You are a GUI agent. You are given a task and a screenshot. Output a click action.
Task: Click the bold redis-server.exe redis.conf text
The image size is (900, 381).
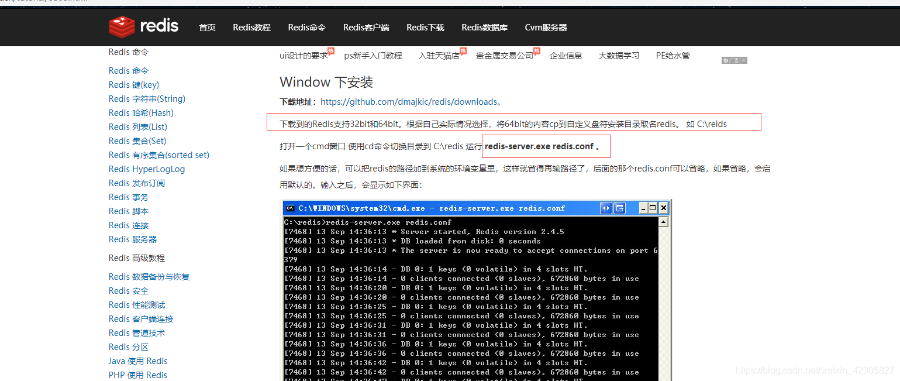[x=539, y=146]
